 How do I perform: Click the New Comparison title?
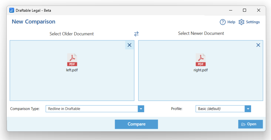coord(34,22)
